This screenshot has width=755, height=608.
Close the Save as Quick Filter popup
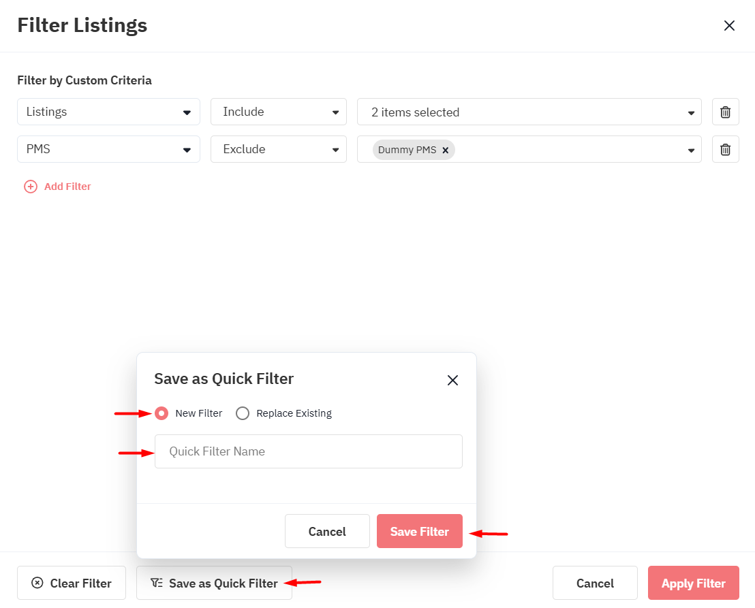[452, 380]
